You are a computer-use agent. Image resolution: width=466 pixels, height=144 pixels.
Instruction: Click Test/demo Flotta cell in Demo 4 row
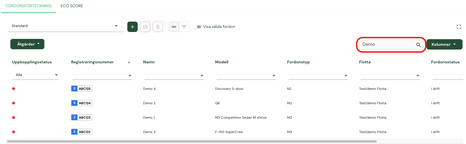pos(373,89)
